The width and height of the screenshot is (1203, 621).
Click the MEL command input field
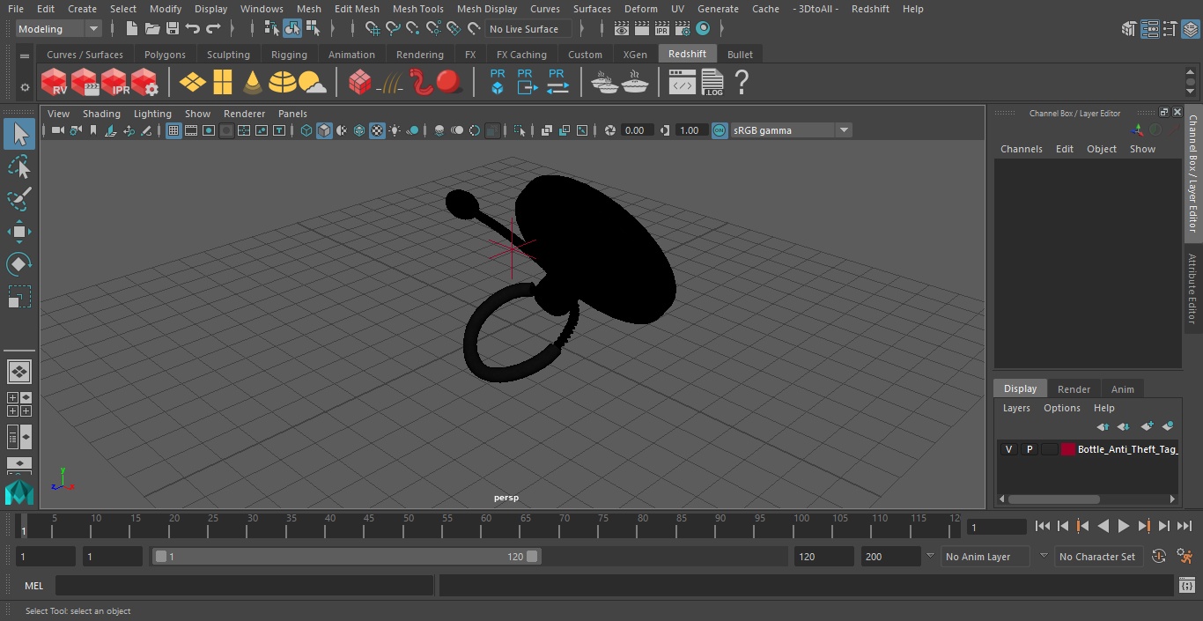click(244, 586)
